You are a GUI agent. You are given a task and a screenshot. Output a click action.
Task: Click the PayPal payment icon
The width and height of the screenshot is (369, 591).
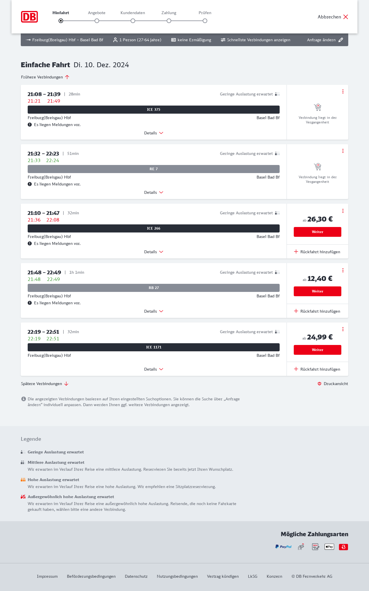(283, 547)
